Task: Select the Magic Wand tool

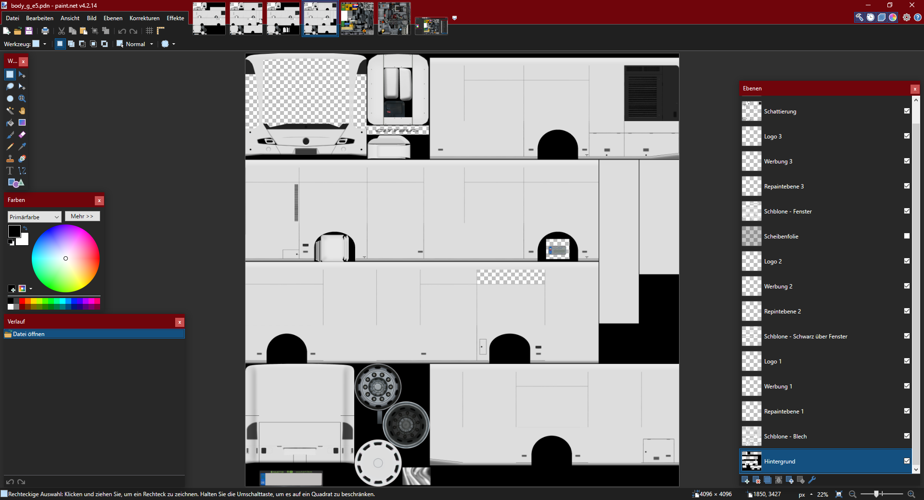Action: pos(10,111)
